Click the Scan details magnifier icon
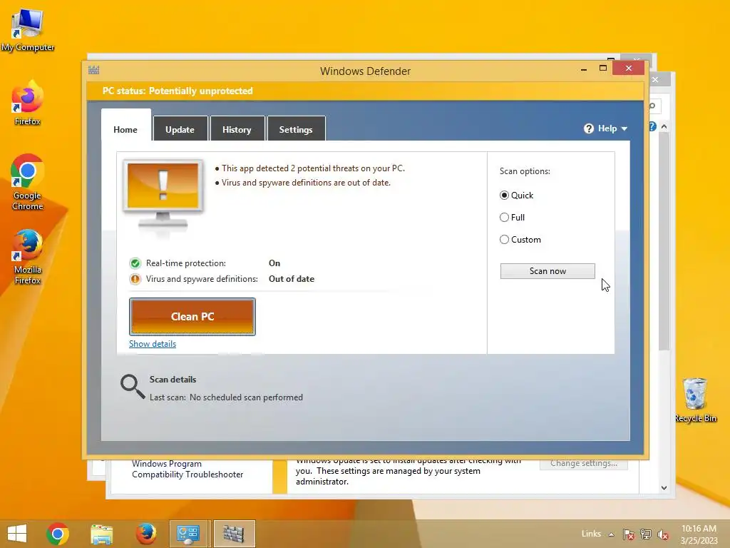The width and height of the screenshot is (730, 548). 132,387
